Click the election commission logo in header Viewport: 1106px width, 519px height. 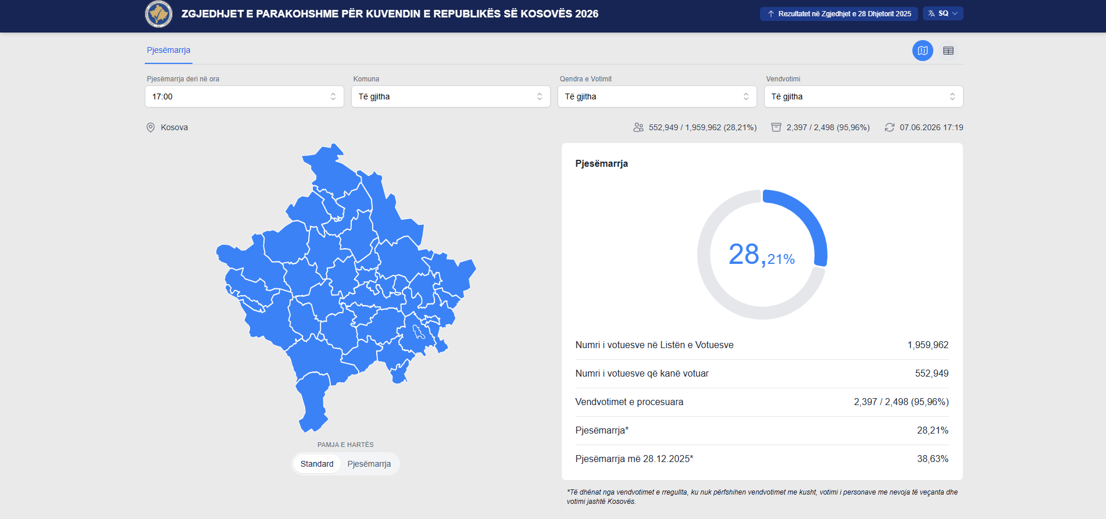pyautogui.click(x=159, y=14)
